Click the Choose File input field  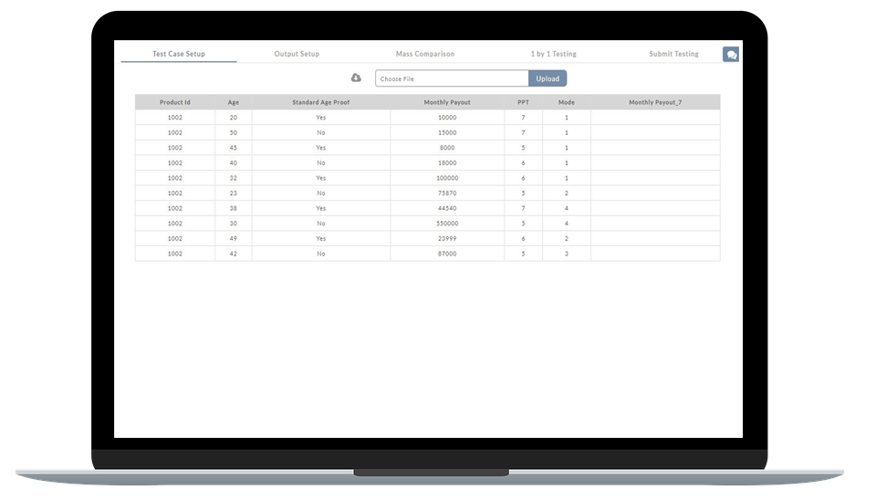click(x=452, y=79)
